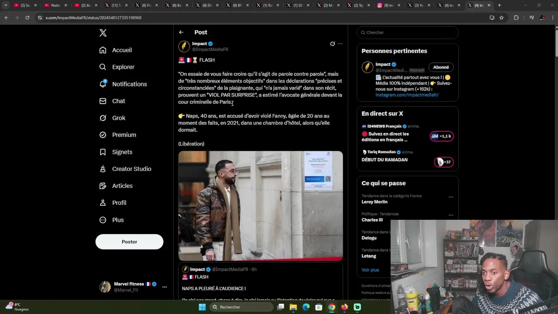This screenshot has height=314, width=558.
Task: Click into the Chercher search field
Action: 408,33
